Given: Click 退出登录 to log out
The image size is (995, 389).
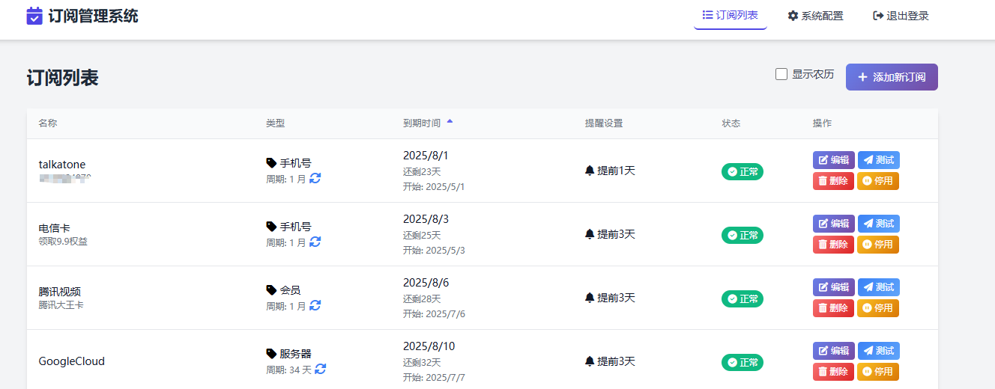Looking at the screenshot, I should click(x=901, y=16).
